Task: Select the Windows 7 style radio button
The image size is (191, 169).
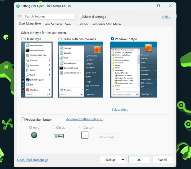Action: (x=112, y=39)
